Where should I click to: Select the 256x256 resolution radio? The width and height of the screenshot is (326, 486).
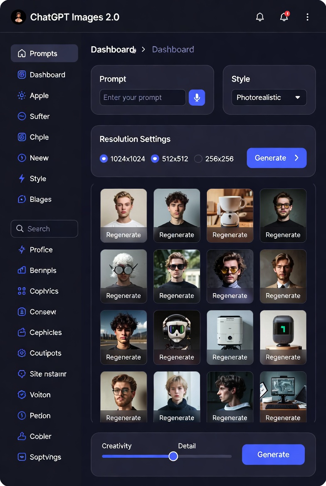click(198, 159)
